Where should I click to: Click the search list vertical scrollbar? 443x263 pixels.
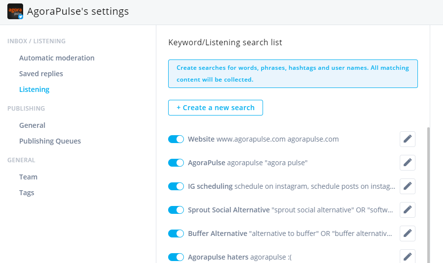coord(428,195)
